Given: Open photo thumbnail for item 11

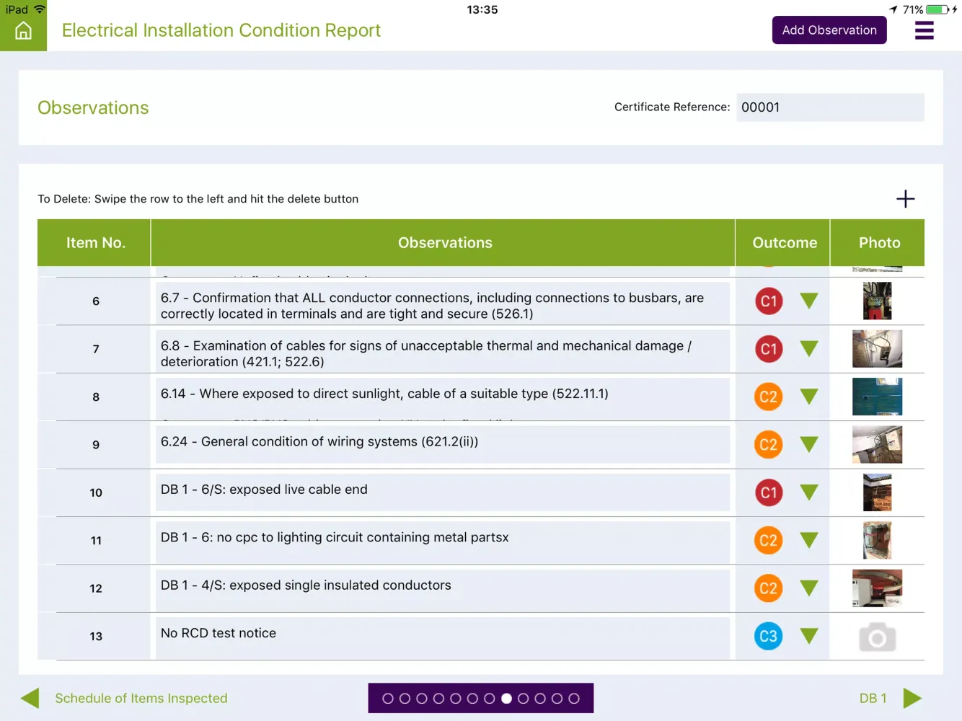Looking at the screenshot, I should (877, 540).
